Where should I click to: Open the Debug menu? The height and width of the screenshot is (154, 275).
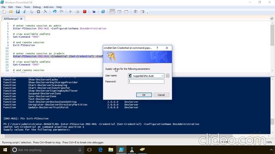coord(37,7)
